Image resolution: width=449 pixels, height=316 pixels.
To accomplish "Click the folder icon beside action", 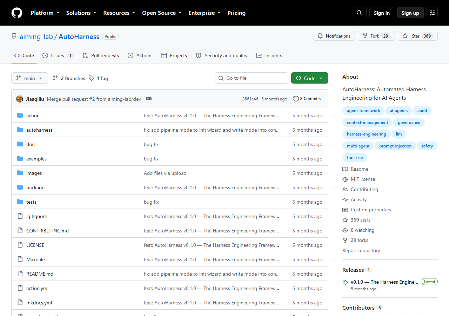I will tap(20, 116).
